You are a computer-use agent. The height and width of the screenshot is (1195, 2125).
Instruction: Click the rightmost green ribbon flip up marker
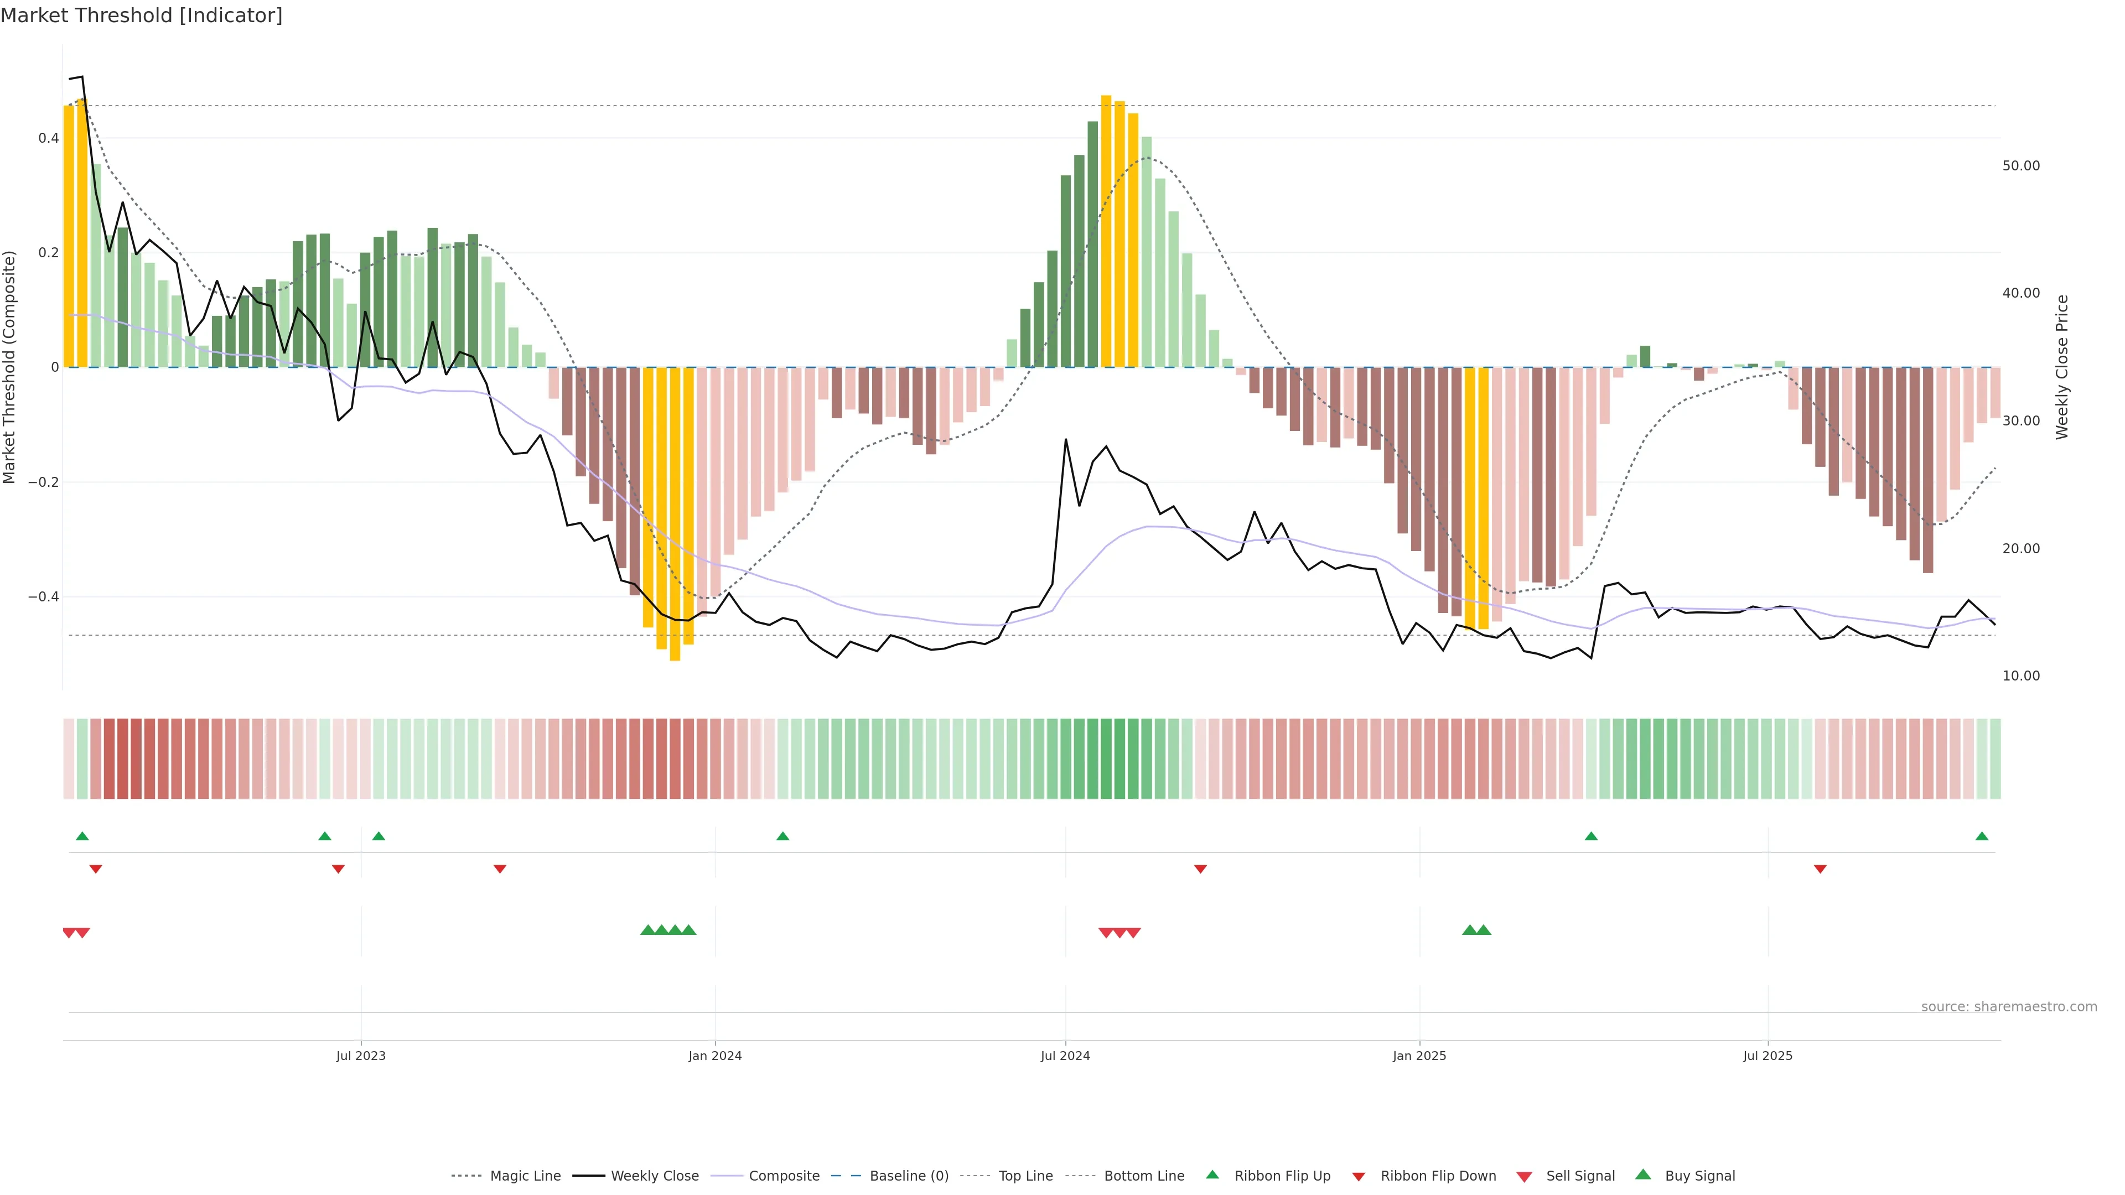pos(1982,836)
